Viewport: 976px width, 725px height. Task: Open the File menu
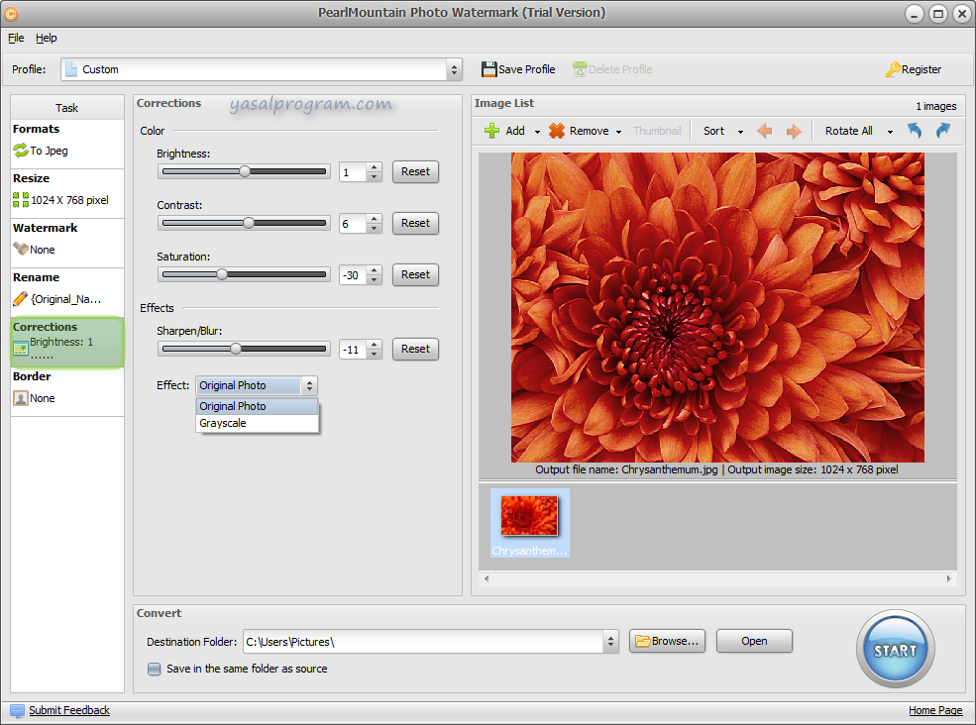16,38
